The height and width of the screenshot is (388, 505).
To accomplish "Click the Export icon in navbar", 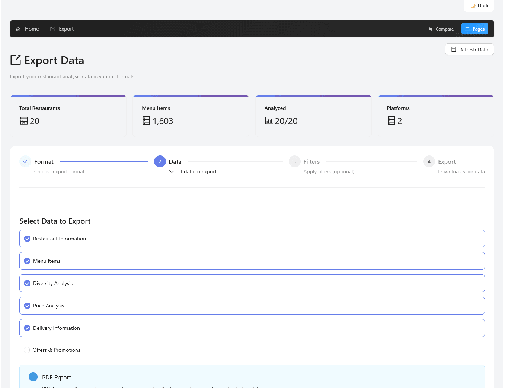I will tap(52, 29).
